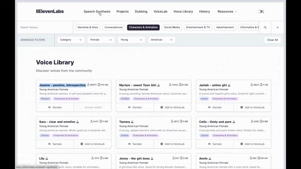Select the Informative & Educational filter chip
Screen dimensions: 301x169
(249, 27)
